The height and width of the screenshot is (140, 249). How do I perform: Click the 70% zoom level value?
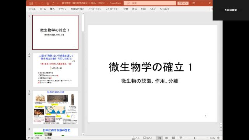tap(212, 138)
